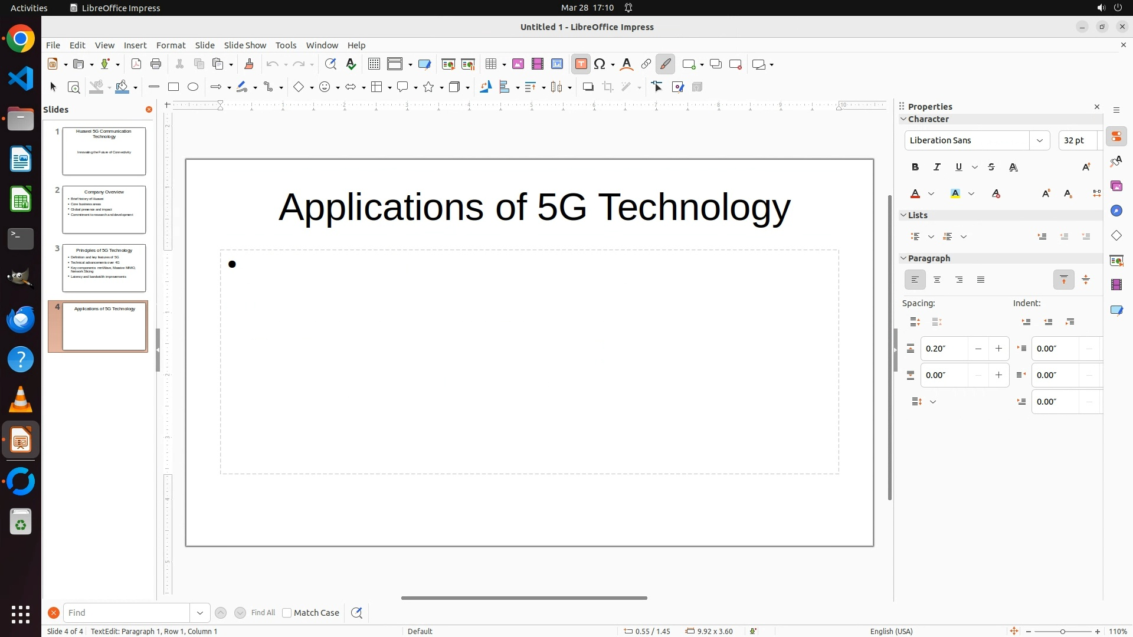Open the font name dropdown
Viewport: 1133px width, 637px height.
tap(1040, 140)
